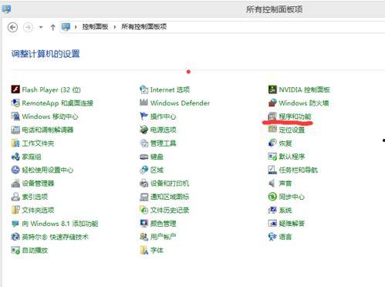The width and height of the screenshot is (385, 287).
Task: Click the 英特尔 快速存储技术 icon
Action: coord(15,237)
